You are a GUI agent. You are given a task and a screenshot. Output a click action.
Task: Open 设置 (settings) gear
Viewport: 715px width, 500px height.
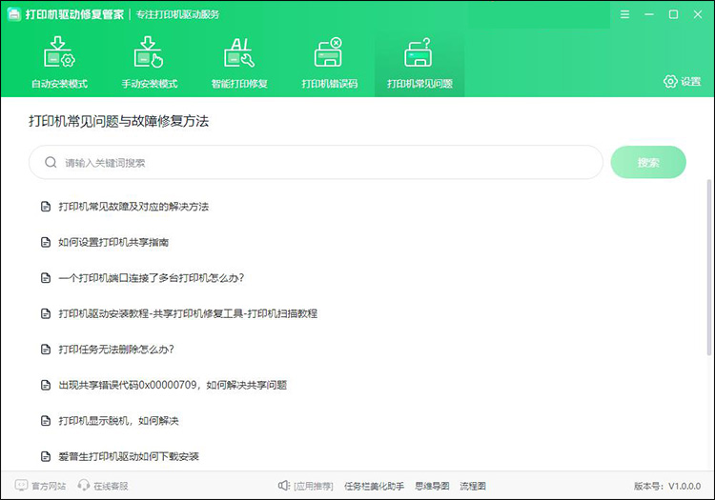(683, 82)
